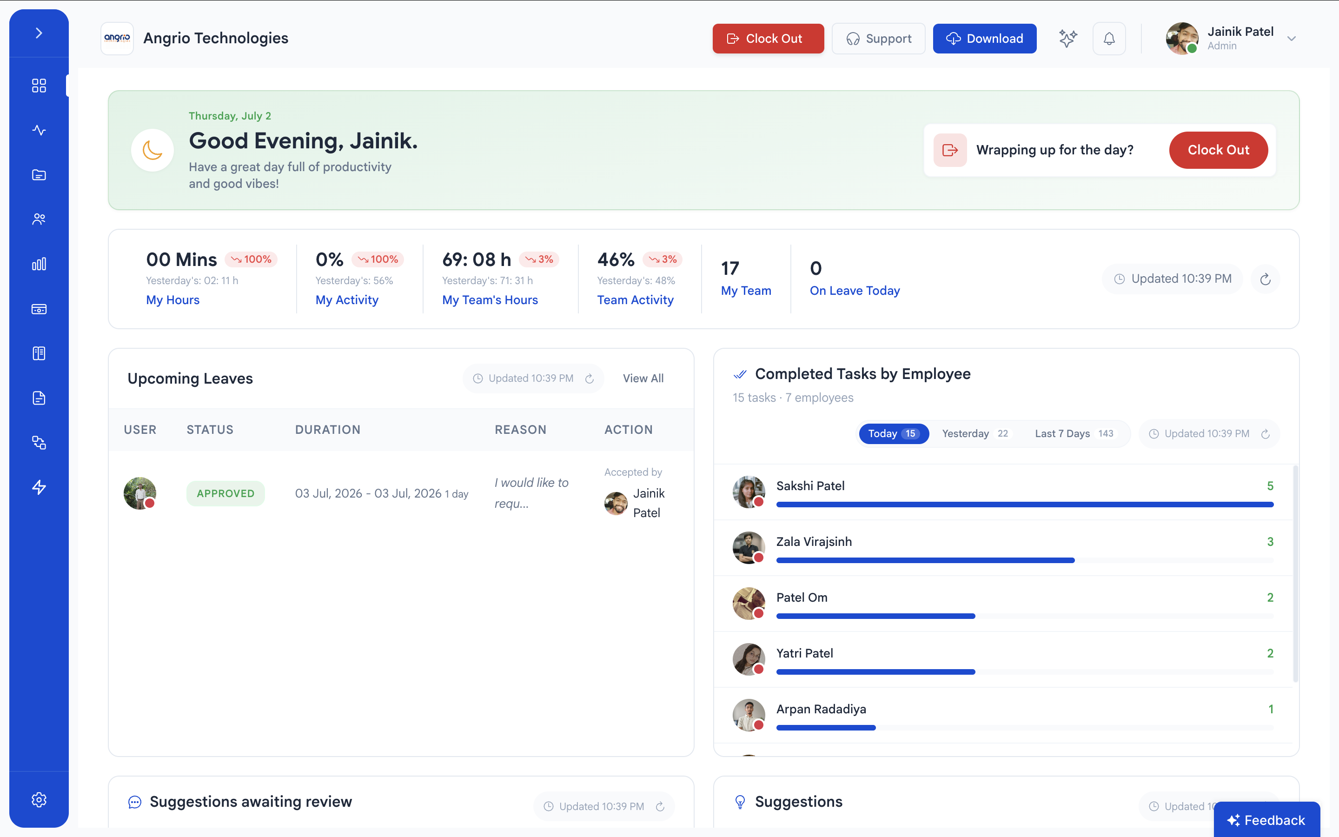Viewport: 1339px width, 837px height.
Task: Open the My Hours link
Action: [172, 300]
